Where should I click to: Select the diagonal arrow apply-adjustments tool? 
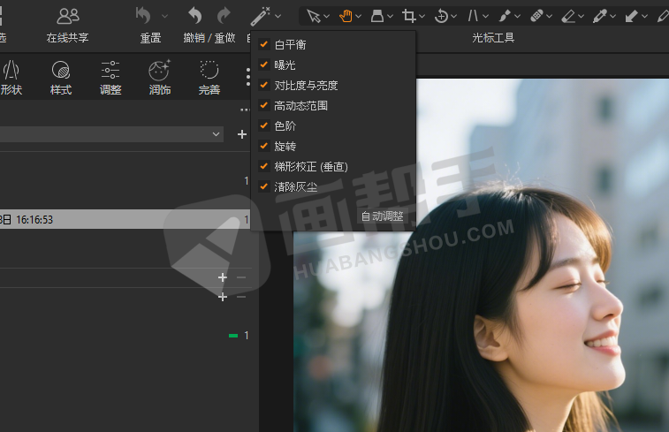631,16
